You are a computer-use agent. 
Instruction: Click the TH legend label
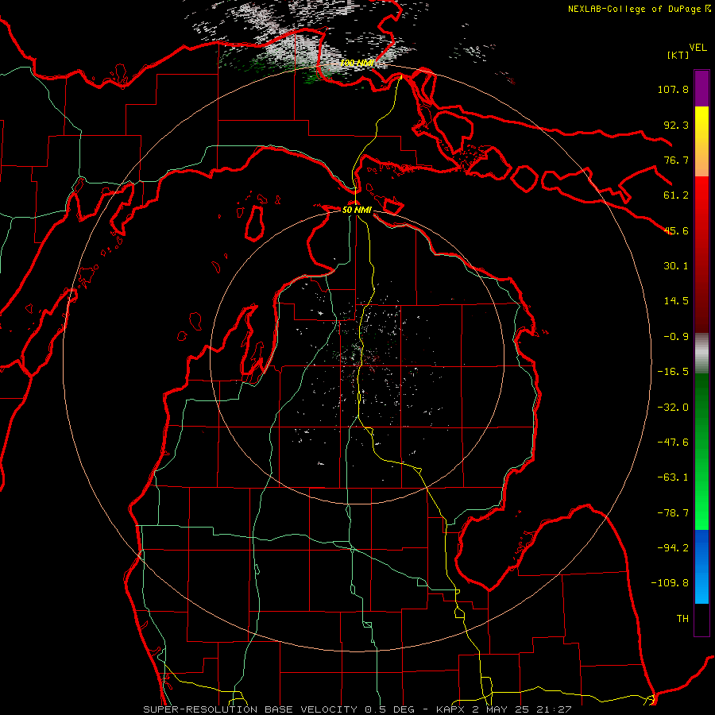(682, 619)
